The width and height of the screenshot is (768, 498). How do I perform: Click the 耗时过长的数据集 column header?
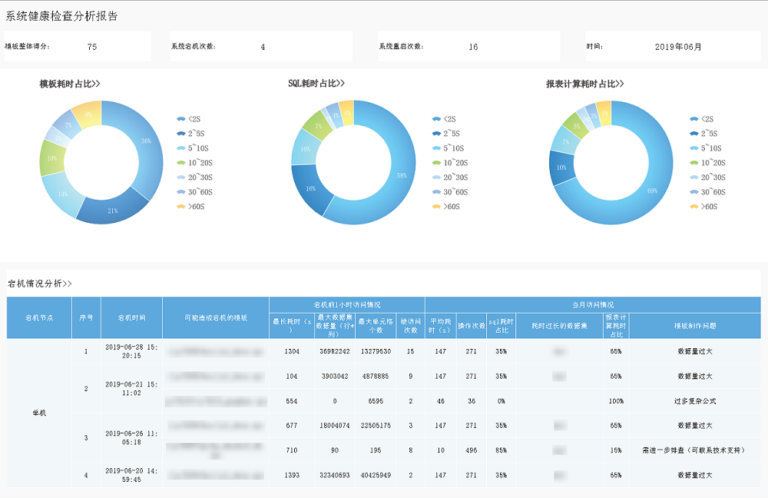[559, 326]
